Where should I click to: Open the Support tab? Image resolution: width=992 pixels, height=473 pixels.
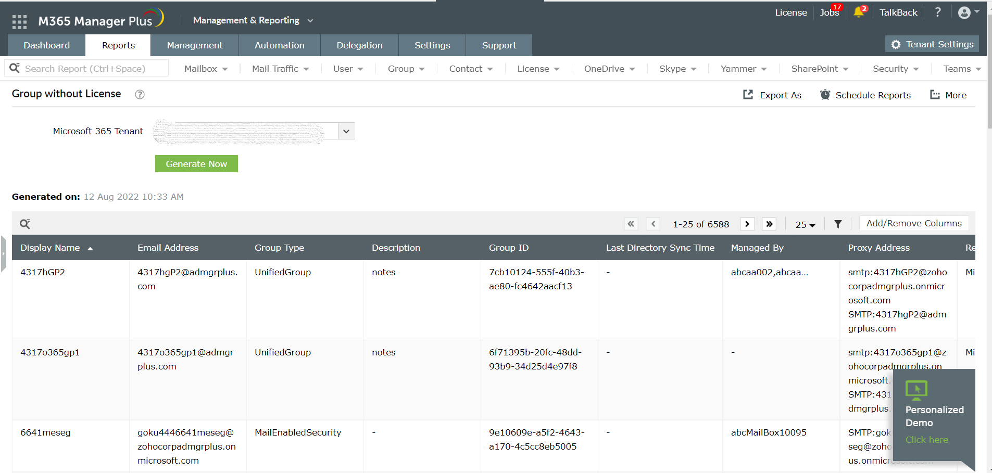click(x=499, y=45)
